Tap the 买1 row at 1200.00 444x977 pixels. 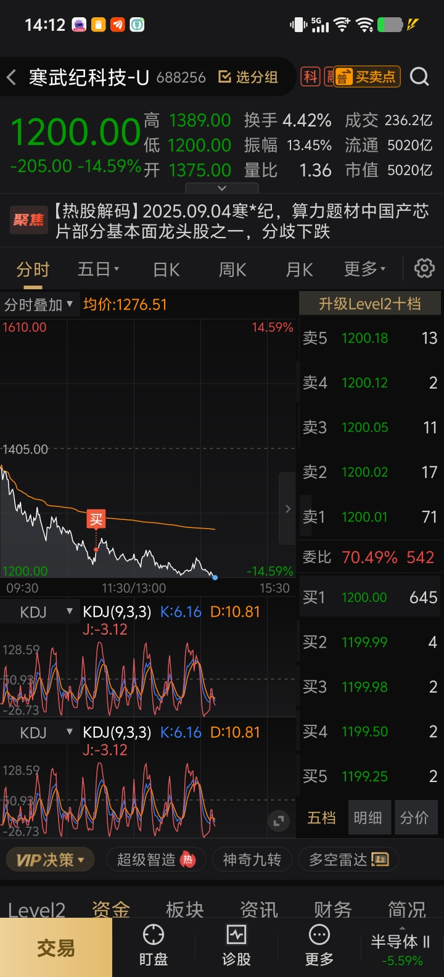(x=370, y=597)
